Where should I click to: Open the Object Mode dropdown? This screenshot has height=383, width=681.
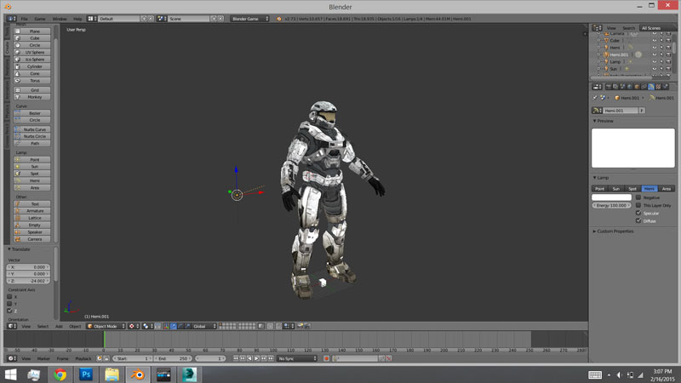coord(106,326)
